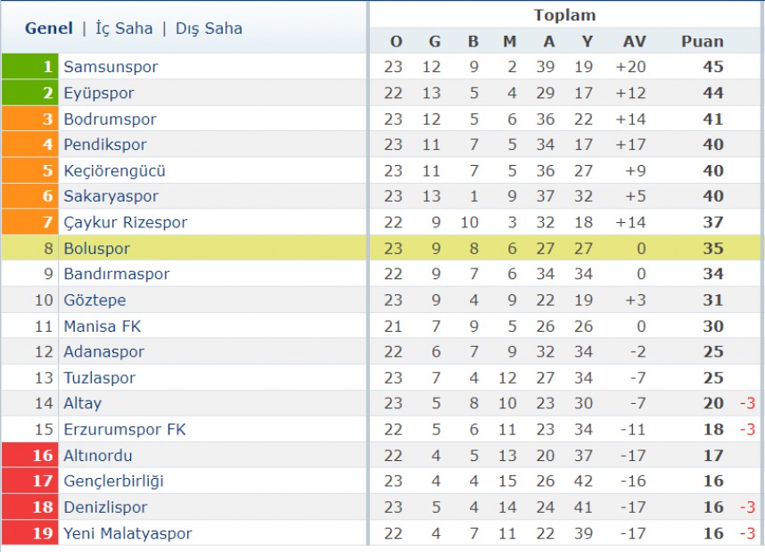This screenshot has height=552, width=765.
Task: Open the Pendikspor team page
Action: [x=105, y=144]
